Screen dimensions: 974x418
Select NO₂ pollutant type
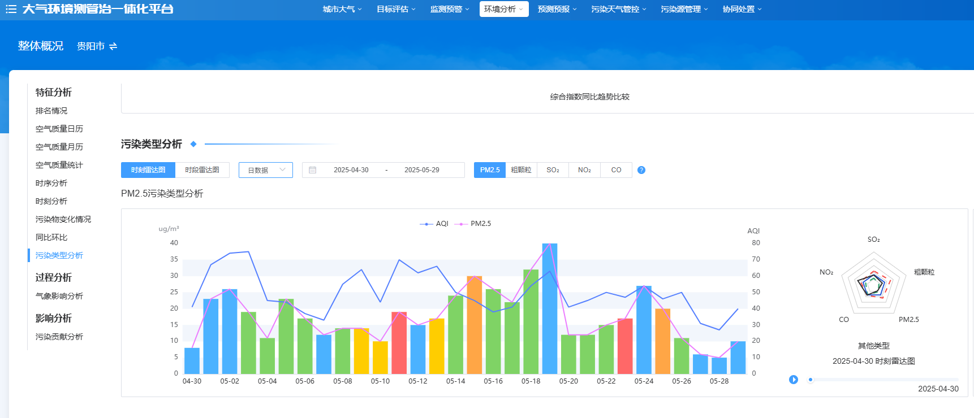[584, 170]
